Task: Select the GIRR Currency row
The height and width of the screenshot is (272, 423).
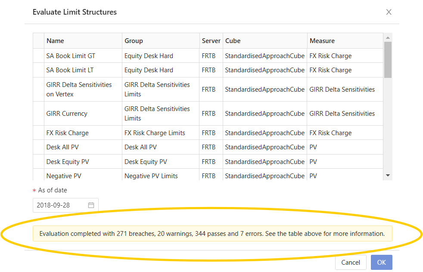Action: coord(67,114)
